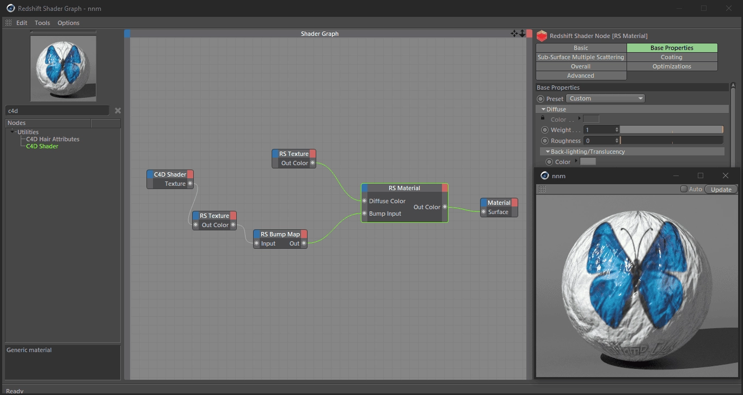This screenshot has width=743, height=395.
Task: Click the grip icon left of Edit menu
Action: pyautogui.click(x=8, y=23)
